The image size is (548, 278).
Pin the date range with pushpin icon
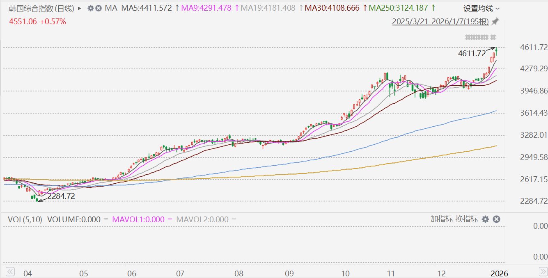(495, 21)
